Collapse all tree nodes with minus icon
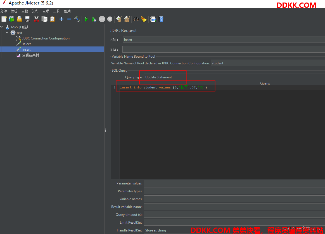Viewport: 325px width, 234px height. point(69,19)
